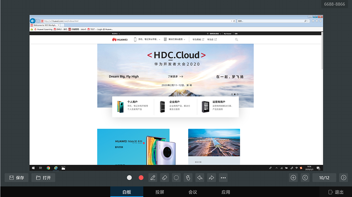Image resolution: width=352 pixels, height=197 pixels.
Task: Select the eraser tool
Action: coord(164,178)
